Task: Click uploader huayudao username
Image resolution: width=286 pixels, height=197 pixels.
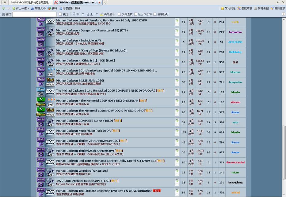Action: 235,82
